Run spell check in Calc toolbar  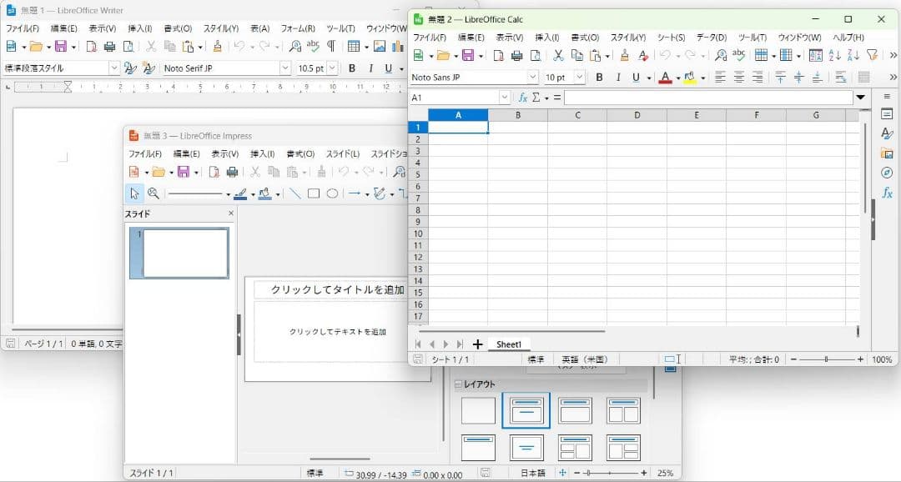point(740,54)
